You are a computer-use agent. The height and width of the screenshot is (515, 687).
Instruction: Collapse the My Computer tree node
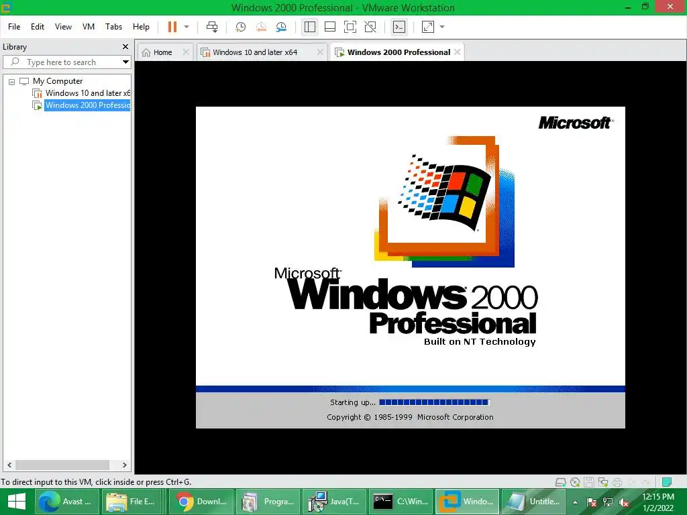coord(12,81)
